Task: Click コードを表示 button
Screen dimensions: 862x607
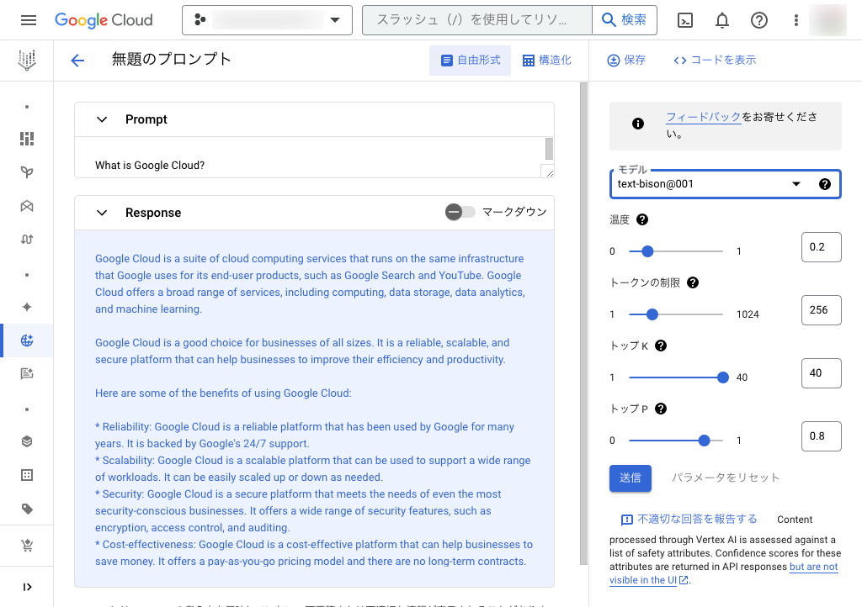Action: (x=715, y=61)
